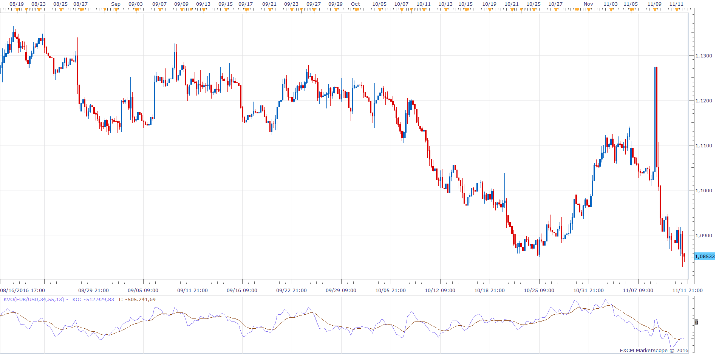Click the 1,0900 price axis label

704,235
